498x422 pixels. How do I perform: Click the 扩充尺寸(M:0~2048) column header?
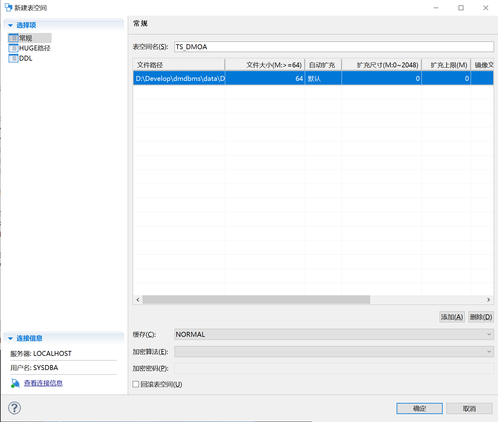[382, 65]
